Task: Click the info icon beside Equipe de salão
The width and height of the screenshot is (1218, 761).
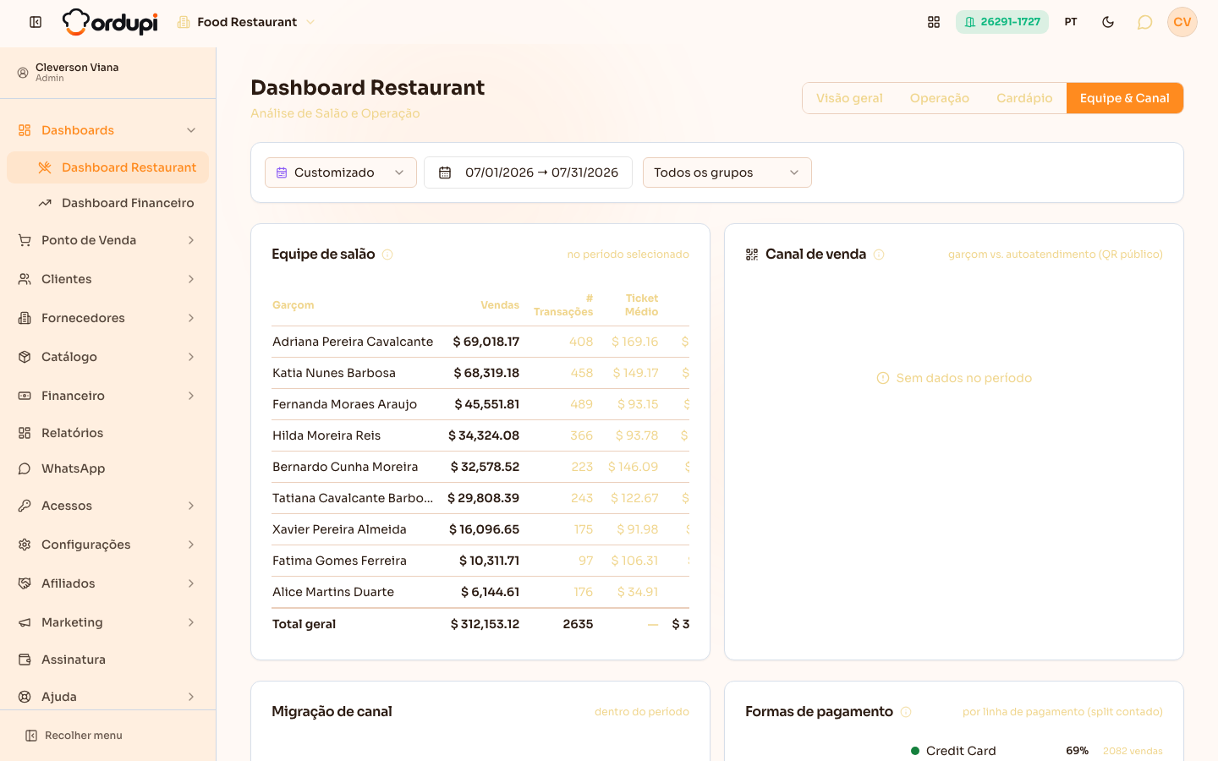Action: point(387,255)
